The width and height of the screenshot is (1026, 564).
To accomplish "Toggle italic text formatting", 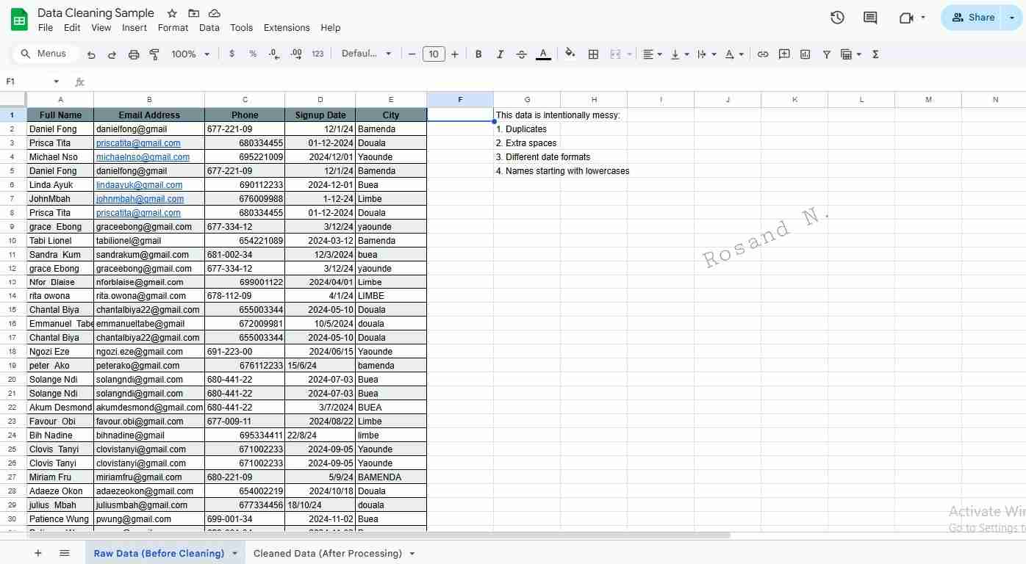I will (x=500, y=54).
